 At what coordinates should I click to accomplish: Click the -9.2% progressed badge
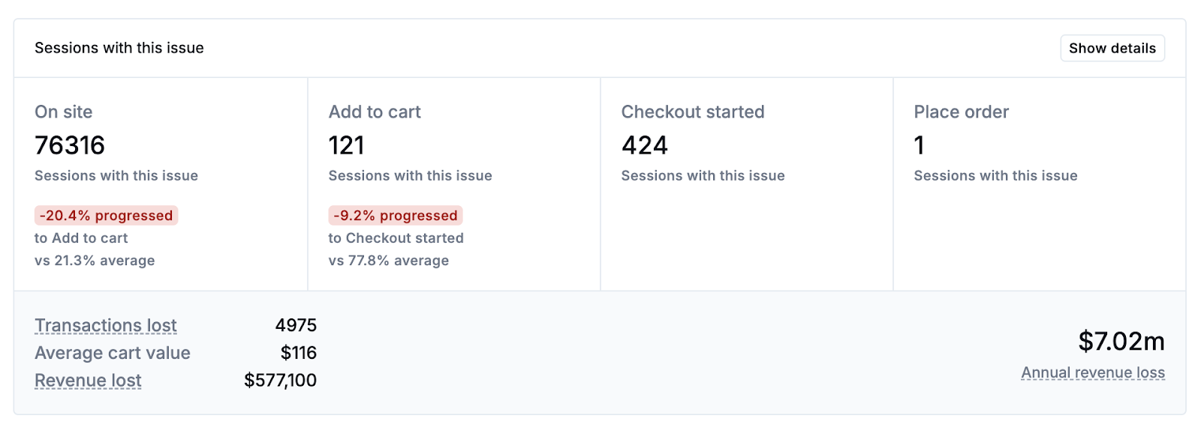[396, 216]
